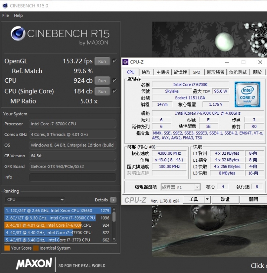This screenshot has width=267, height=273.
Task: Click the Info input field
Action: point(72,177)
